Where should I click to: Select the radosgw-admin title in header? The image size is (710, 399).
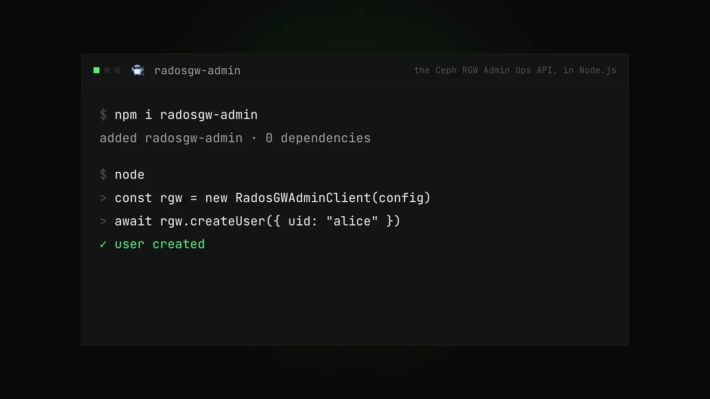197,70
